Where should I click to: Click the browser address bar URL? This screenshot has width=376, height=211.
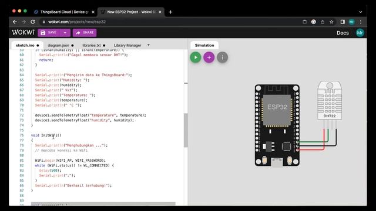coord(77,22)
